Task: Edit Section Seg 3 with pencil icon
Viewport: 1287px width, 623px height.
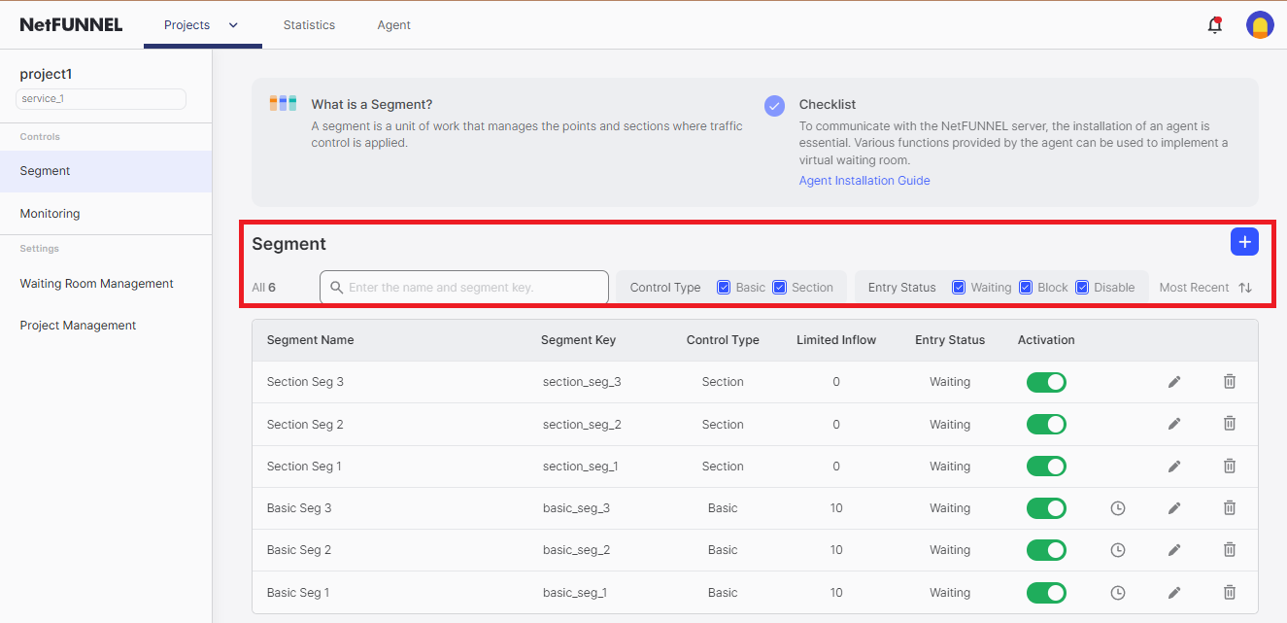Action: pyautogui.click(x=1174, y=382)
